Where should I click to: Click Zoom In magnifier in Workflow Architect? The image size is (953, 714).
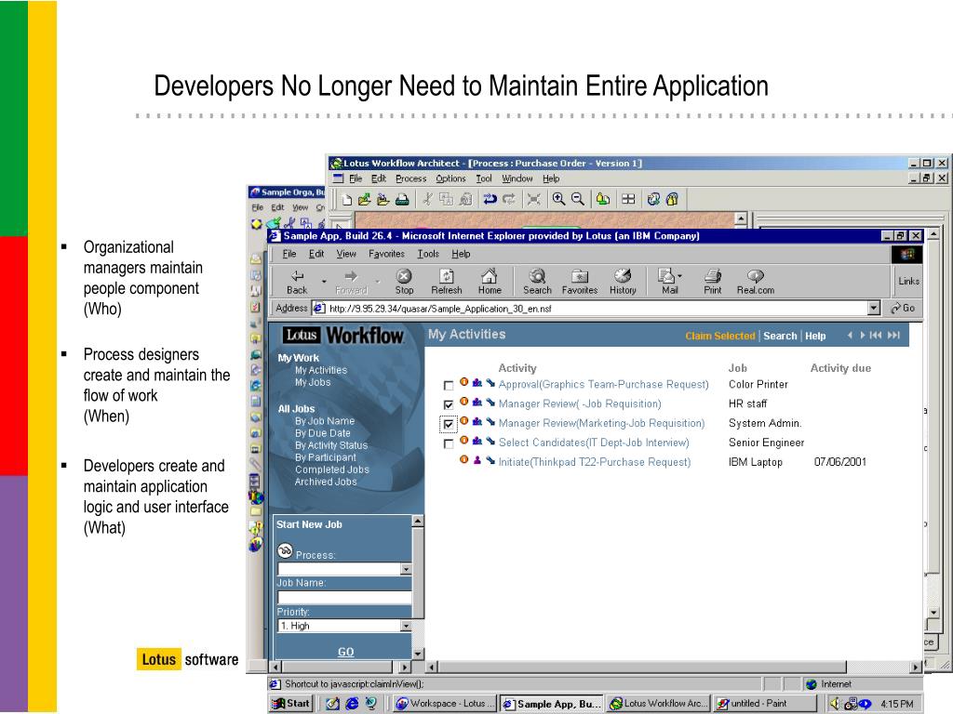click(558, 199)
